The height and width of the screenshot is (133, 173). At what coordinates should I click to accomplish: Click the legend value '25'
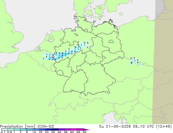click(x=53, y=132)
